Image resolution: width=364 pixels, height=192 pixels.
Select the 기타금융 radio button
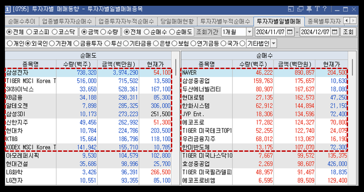[126, 43]
